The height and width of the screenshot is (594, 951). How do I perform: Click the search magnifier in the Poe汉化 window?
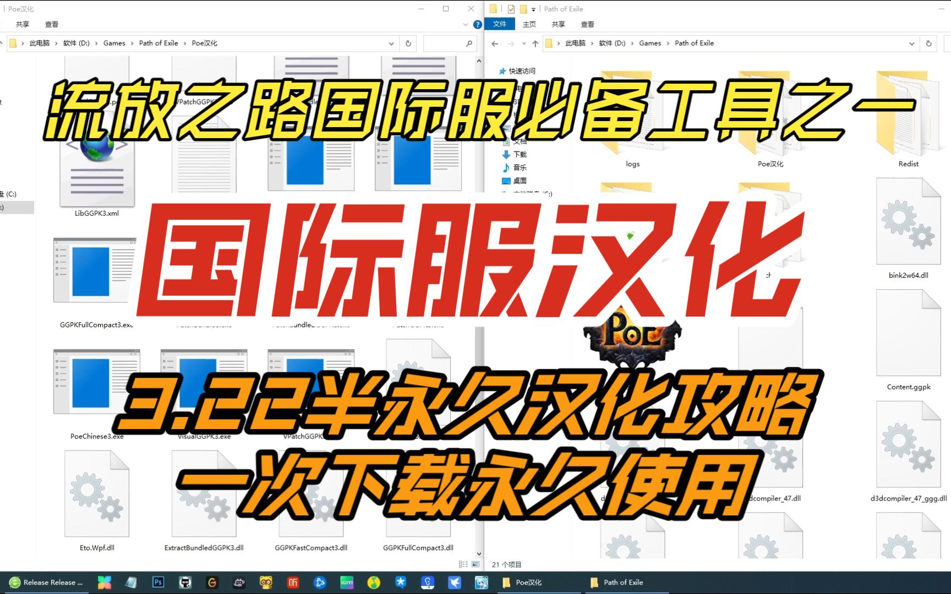[x=468, y=43]
